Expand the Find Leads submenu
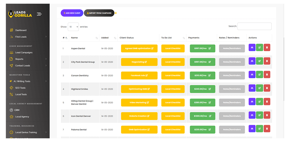The image size is (290, 142). tap(46, 37)
